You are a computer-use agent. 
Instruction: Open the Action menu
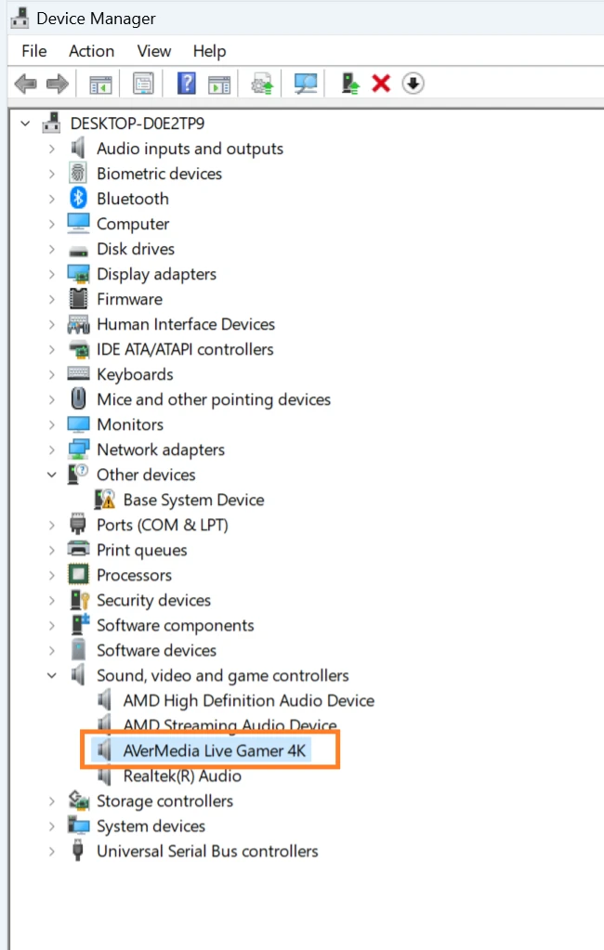tap(91, 51)
